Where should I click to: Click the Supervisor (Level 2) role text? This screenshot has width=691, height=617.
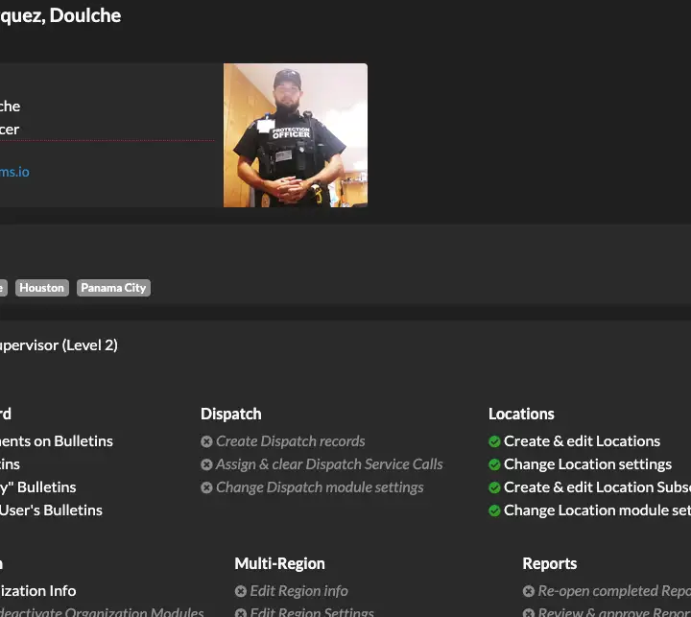click(x=59, y=345)
